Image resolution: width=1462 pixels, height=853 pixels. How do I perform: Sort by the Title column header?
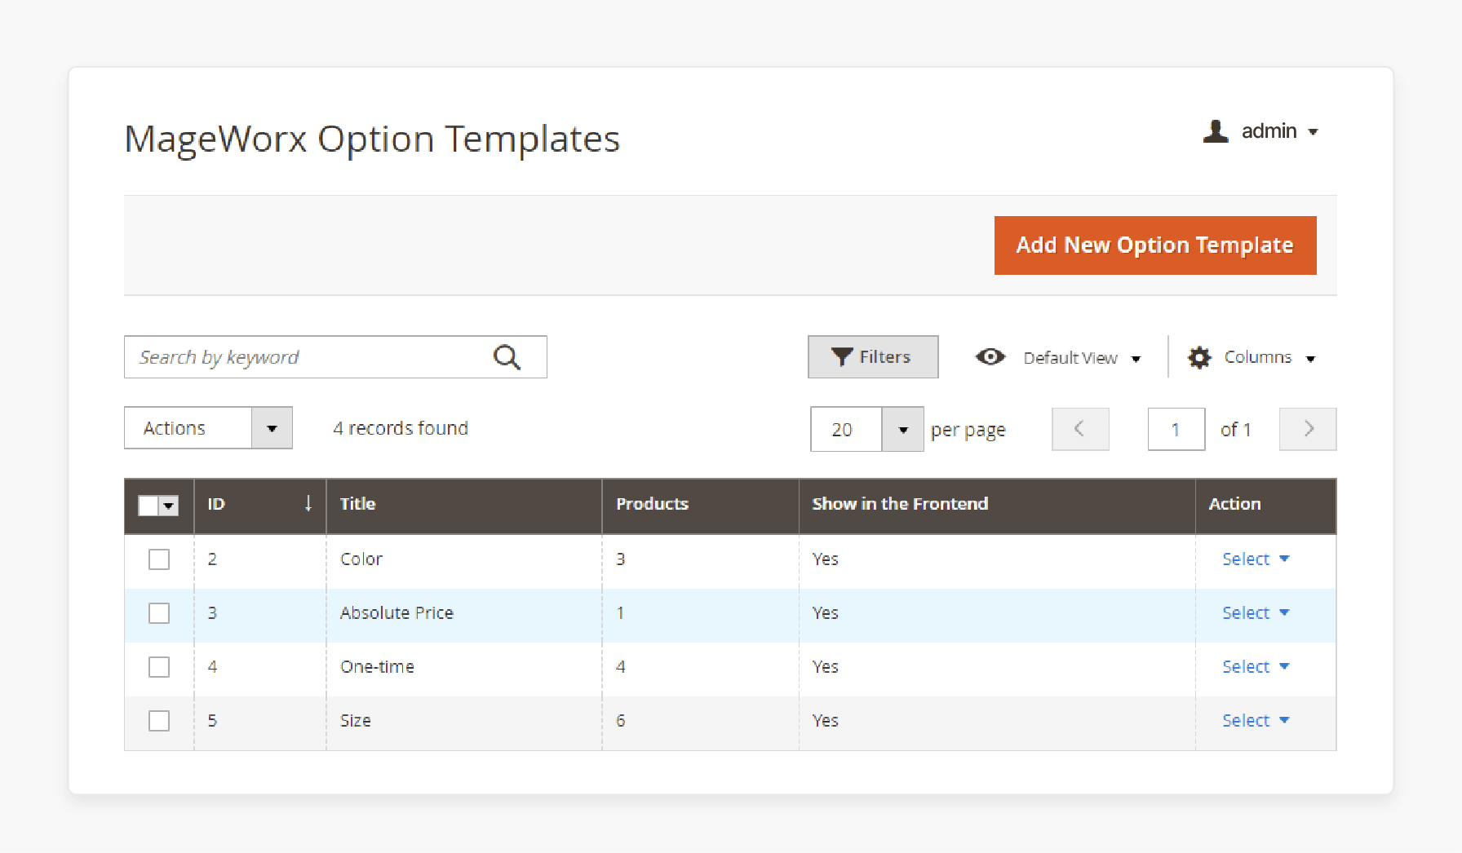[464, 505]
